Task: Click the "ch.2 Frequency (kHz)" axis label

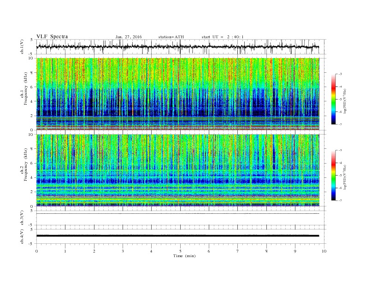Action: click(x=24, y=164)
